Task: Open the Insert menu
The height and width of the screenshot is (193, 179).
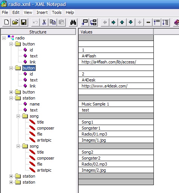Action: (x=42, y=12)
